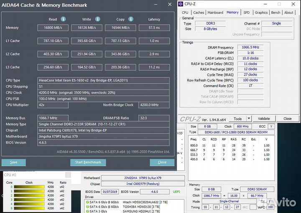
Task: Click the DRAM Frequency 1066.5 MHz field
Action: [250, 47]
